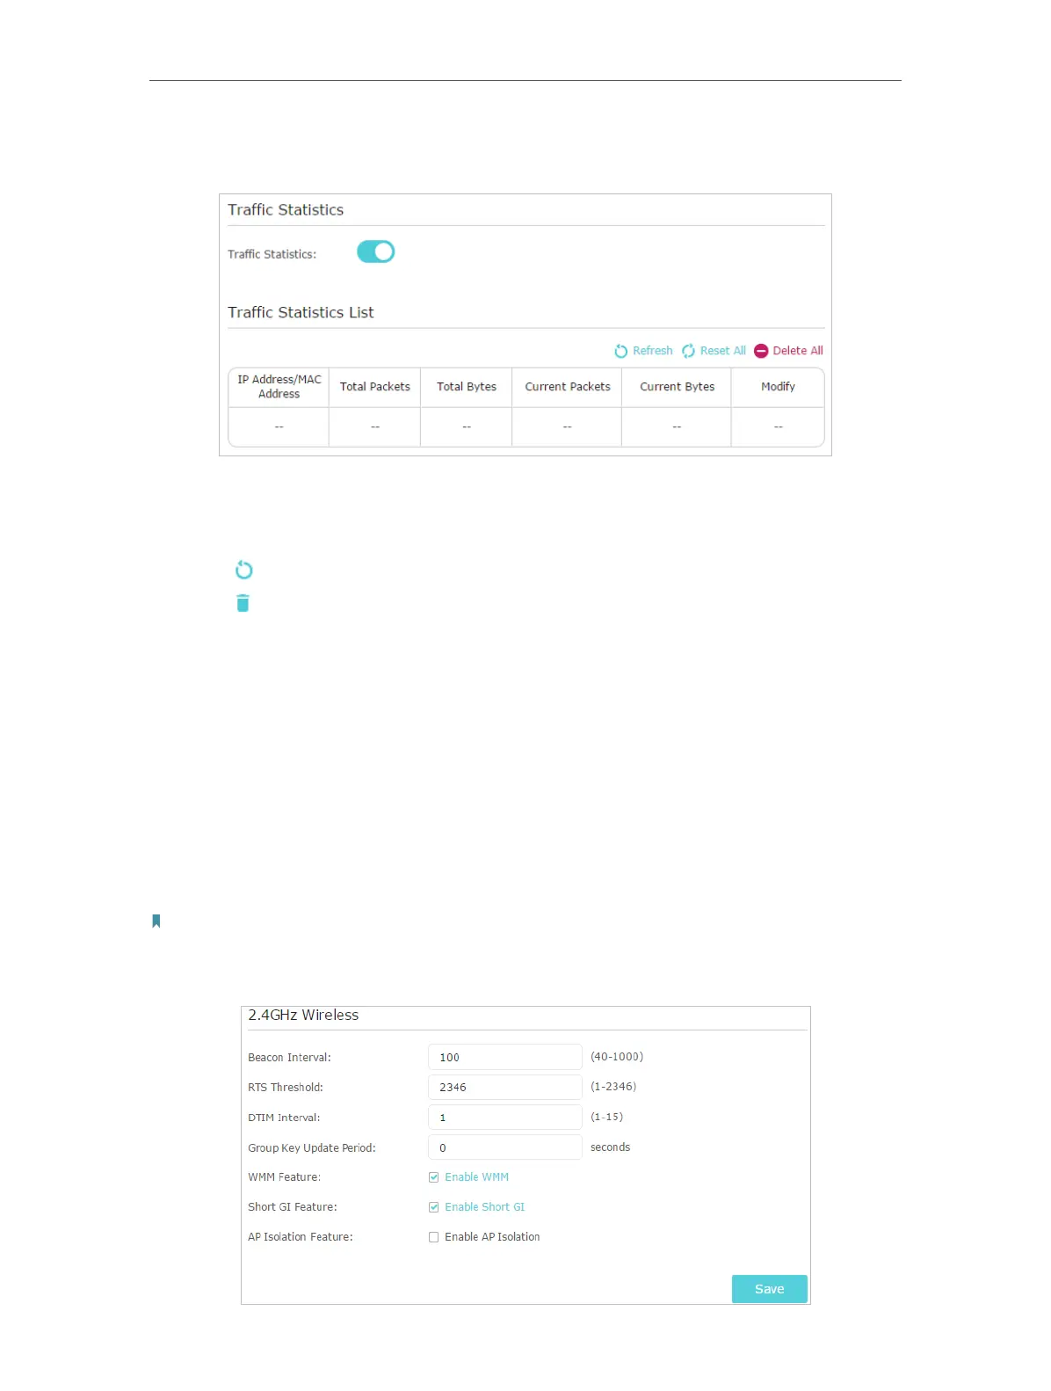1051x1391 pixels.
Task: Click the (40-1000) range hint
Action: click(617, 1057)
